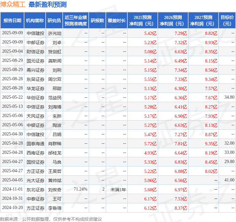Click the 32.00 target price
This screenshot has height=222, width=236.
pyautogui.click(x=229, y=143)
